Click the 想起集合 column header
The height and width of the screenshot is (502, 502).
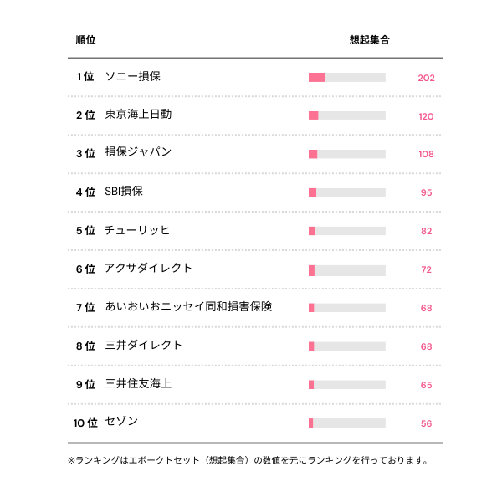click(x=369, y=39)
